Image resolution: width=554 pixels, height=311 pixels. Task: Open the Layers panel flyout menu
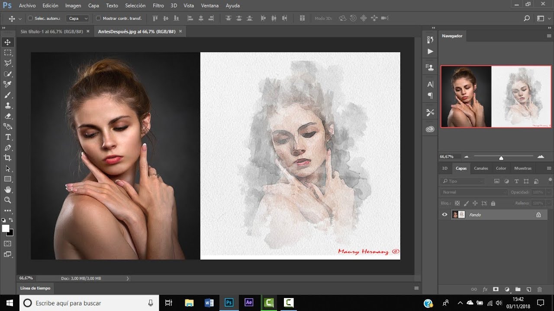pos(549,168)
